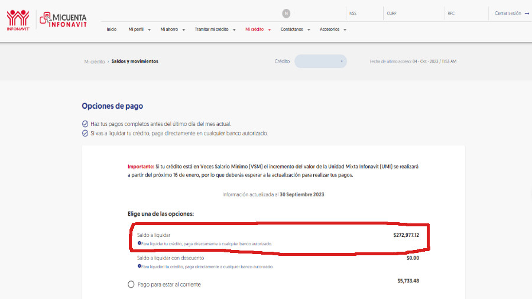Click the checkmark icon beside 'Si vas a liquidar'

tap(85, 134)
